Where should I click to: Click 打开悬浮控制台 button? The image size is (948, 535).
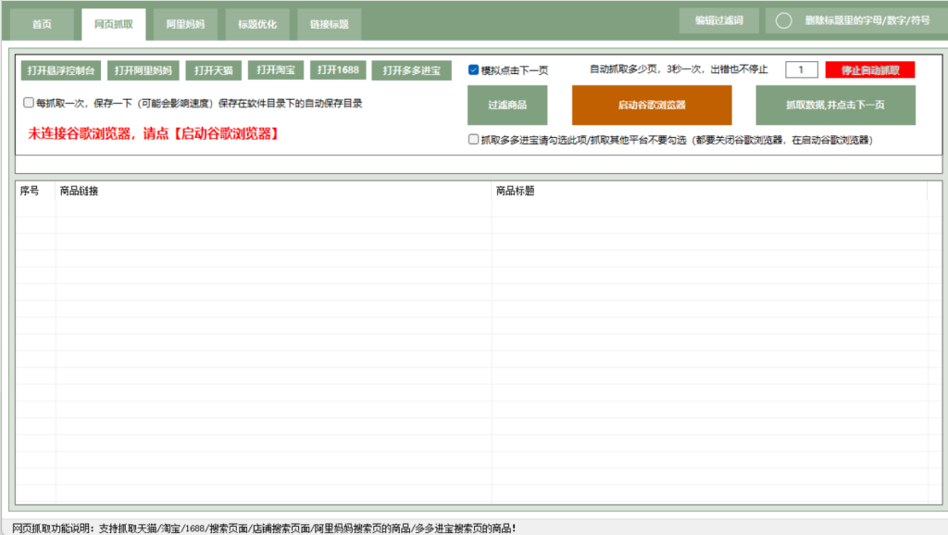[x=61, y=70]
